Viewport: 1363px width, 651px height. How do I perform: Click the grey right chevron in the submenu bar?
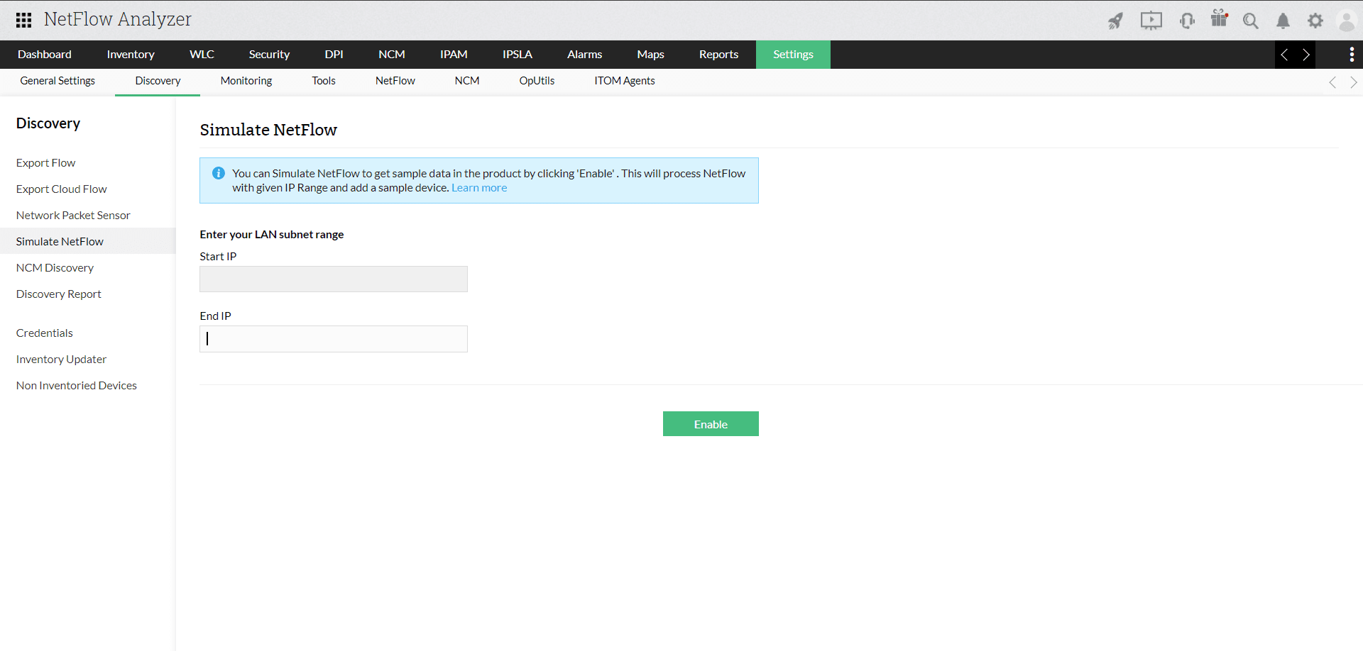[x=1354, y=82]
